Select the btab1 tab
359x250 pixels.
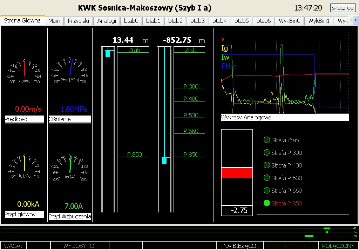[x=153, y=21]
